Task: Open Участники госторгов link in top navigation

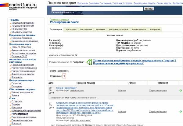Action: (122, 3)
